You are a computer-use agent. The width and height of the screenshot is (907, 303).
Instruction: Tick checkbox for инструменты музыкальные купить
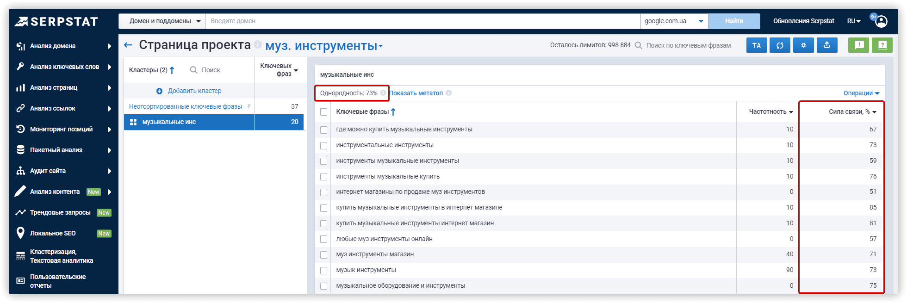point(324,177)
